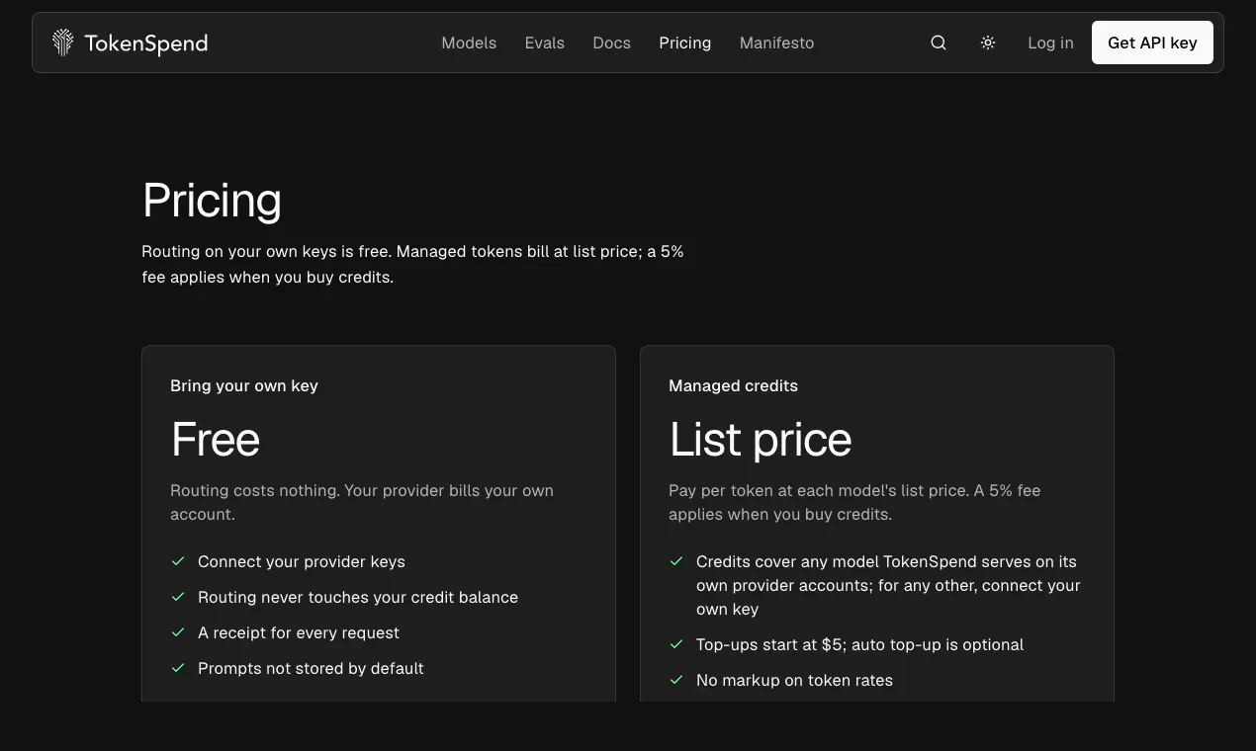Click the 'Routing on your own keys is free' intro paragraph

[x=412, y=264]
